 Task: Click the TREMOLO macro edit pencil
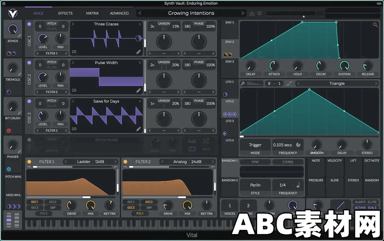tap(20, 74)
